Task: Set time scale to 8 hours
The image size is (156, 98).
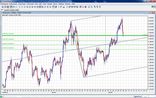Action: 42,7
